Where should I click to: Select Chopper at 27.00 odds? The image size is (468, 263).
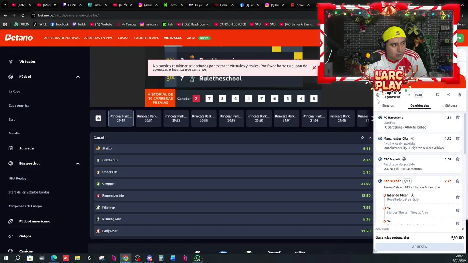232,184
